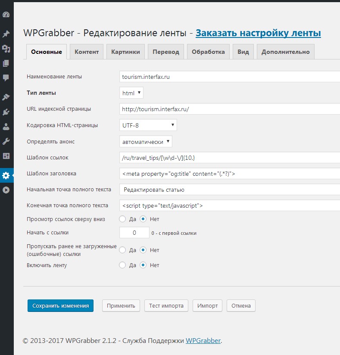
Task: Click the play circle icon in sidebar
Action: [x=6, y=190]
